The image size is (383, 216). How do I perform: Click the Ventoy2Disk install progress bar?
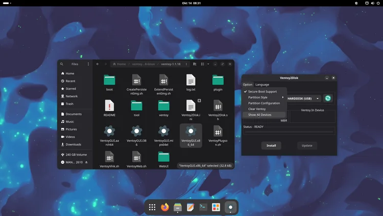click(289, 132)
